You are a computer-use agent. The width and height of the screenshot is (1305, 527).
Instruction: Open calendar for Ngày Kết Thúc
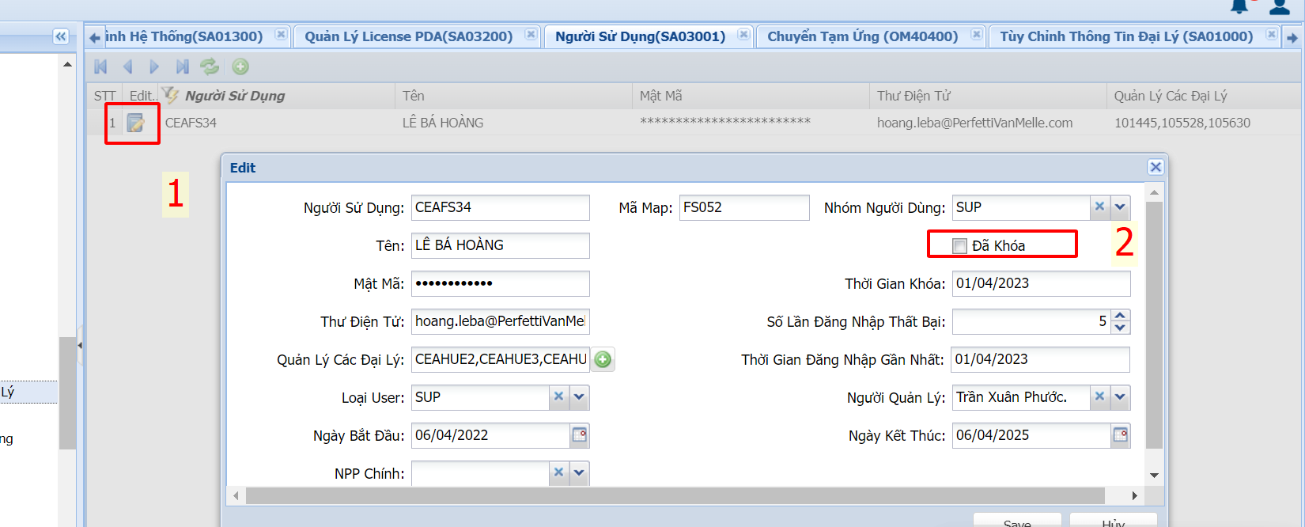coord(1120,435)
